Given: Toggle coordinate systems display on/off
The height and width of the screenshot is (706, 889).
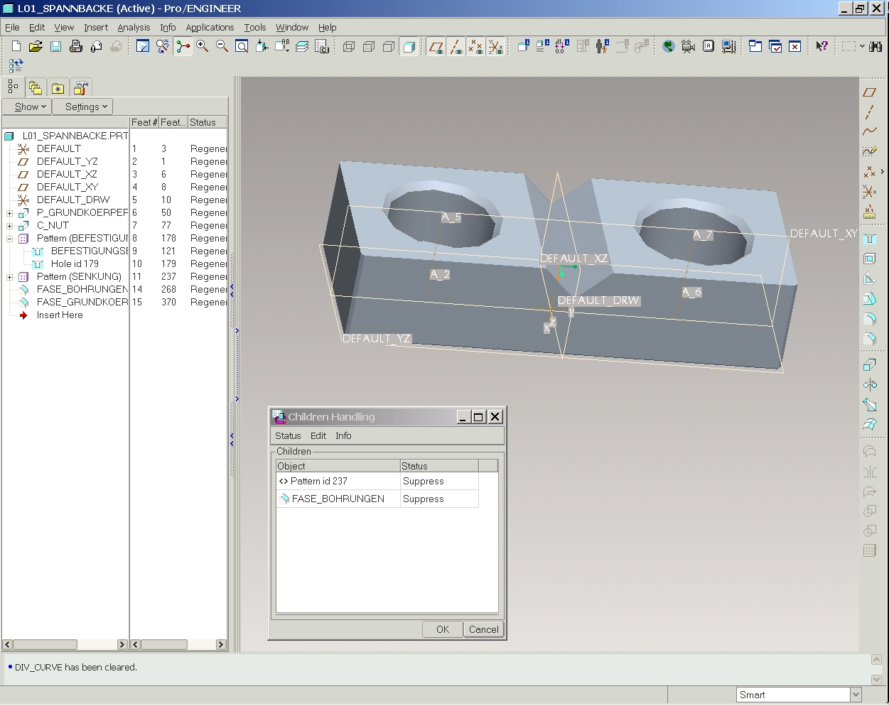Looking at the screenshot, I should pyautogui.click(x=496, y=47).
